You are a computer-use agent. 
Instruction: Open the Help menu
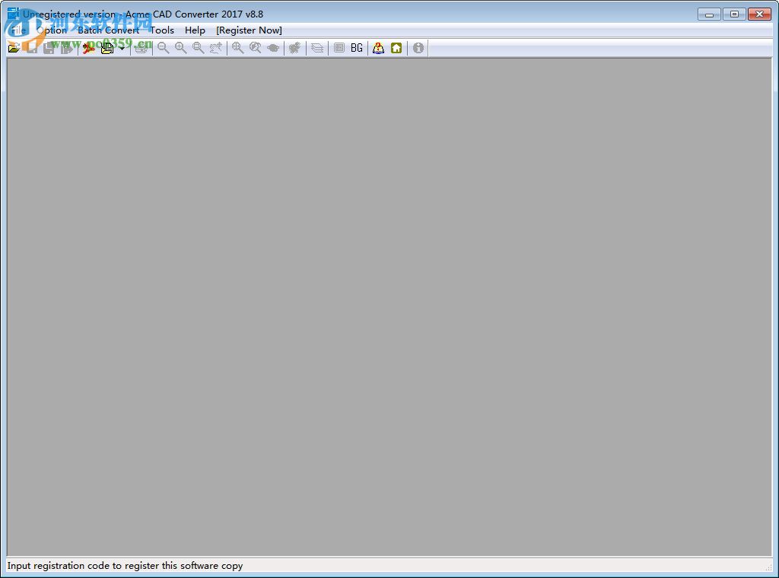[x=195, y=30]
